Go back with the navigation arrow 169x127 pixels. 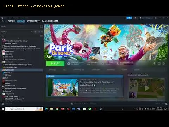2,21
